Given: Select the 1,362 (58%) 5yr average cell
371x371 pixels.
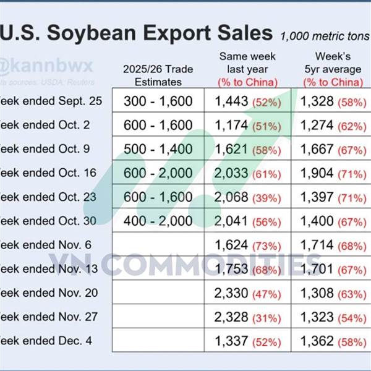Looking at the screenshot, I should click(335, 341).
